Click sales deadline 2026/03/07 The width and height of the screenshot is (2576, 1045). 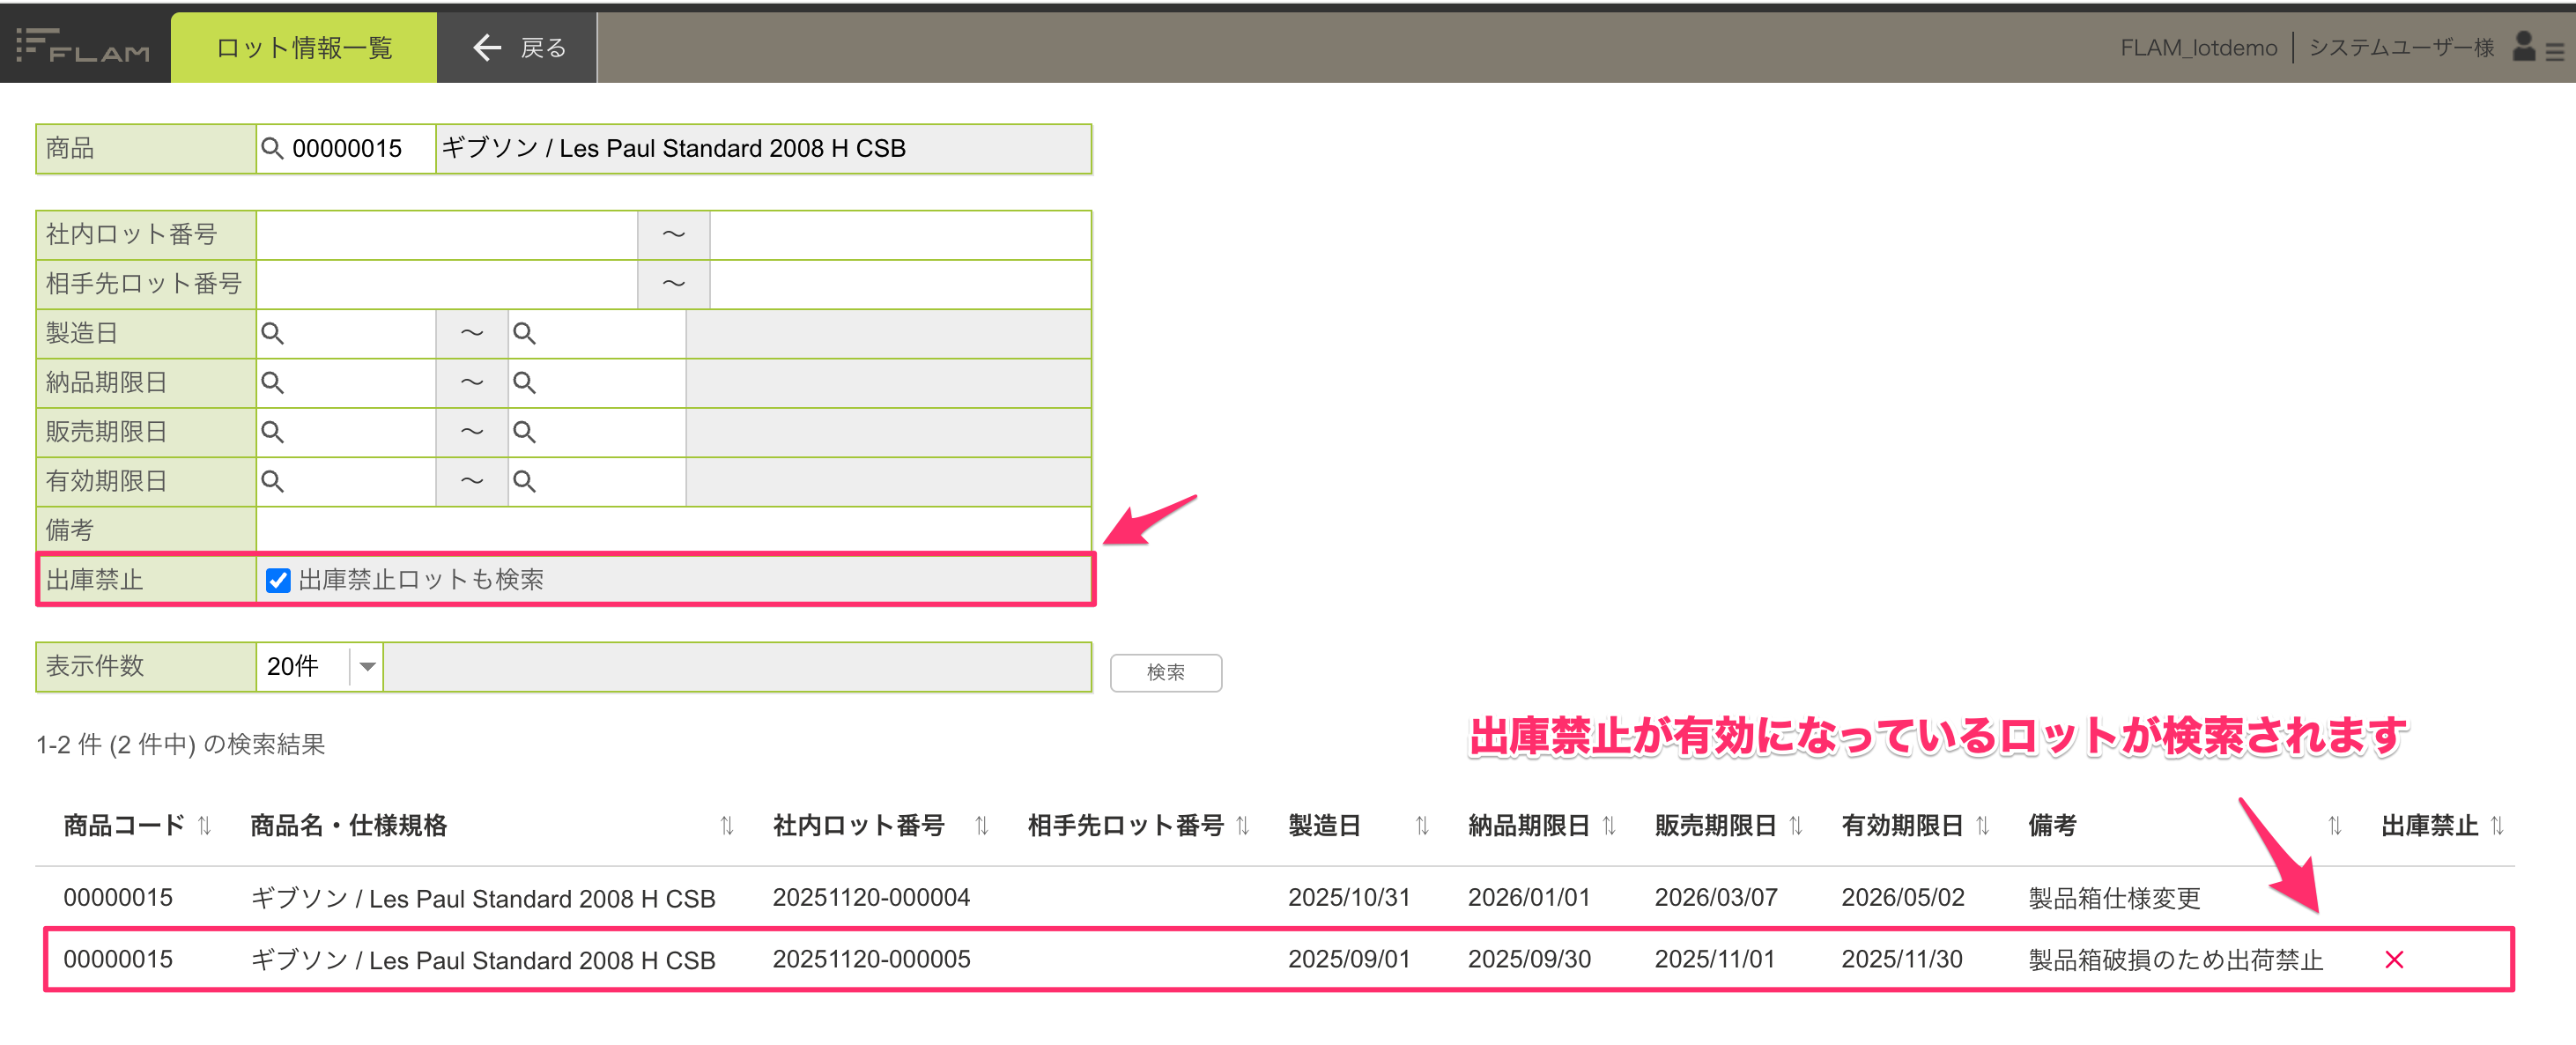click(x=1716, y=898)
